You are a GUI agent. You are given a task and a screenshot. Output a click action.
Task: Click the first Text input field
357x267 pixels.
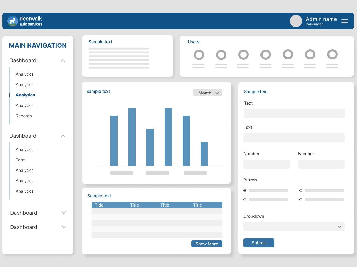pos(294,113)
